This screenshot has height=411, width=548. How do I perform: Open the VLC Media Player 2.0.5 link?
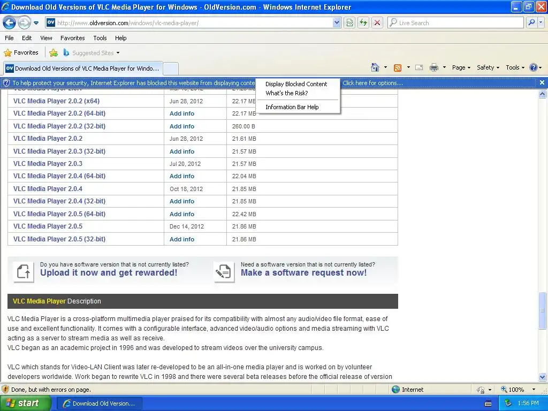(48, 226)
